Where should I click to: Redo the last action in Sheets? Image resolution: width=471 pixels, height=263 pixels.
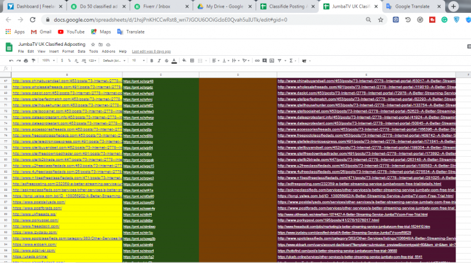pyautogui.click(x=19, y=61)
